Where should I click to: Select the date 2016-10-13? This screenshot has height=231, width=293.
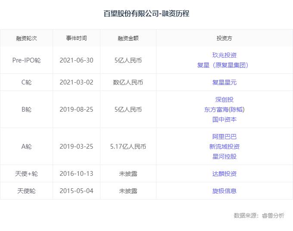click(x=76, y=174)
